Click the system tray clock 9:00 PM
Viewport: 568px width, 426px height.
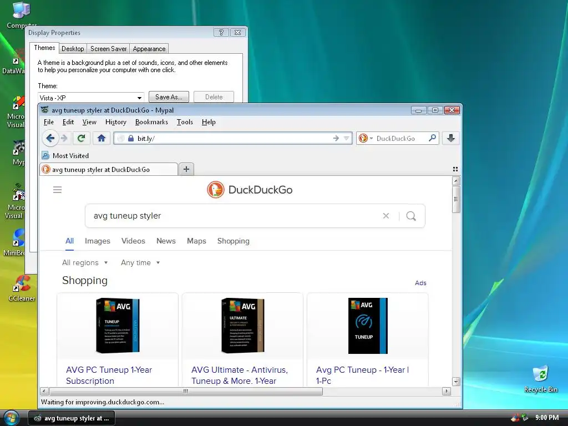pos(547,418)
